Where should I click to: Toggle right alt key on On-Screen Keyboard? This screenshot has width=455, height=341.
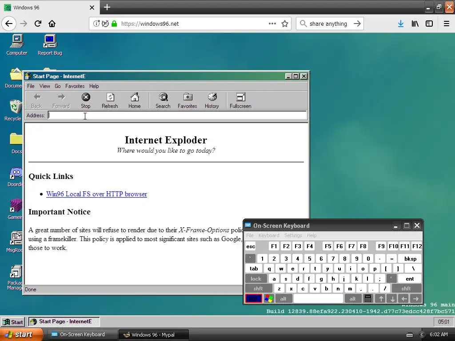point(352,299)
